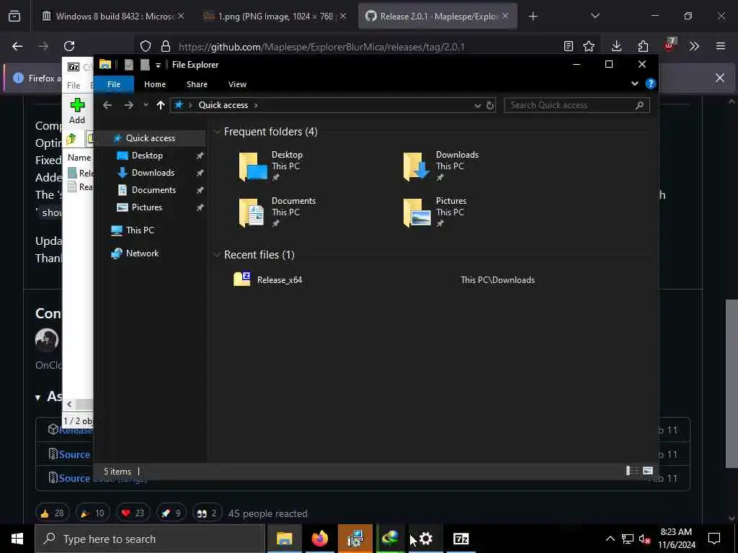
Task: Open Firefox application menu hamburger
Action: pos(721,46)
